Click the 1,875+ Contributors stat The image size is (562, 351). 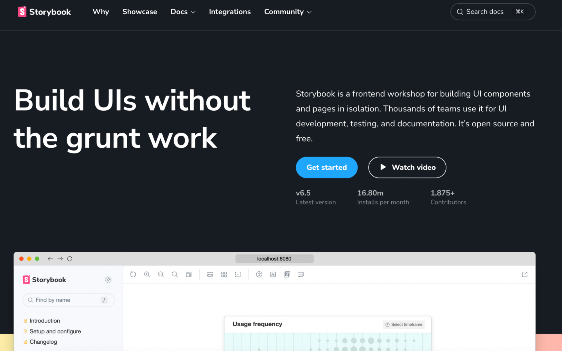[448, 197]
